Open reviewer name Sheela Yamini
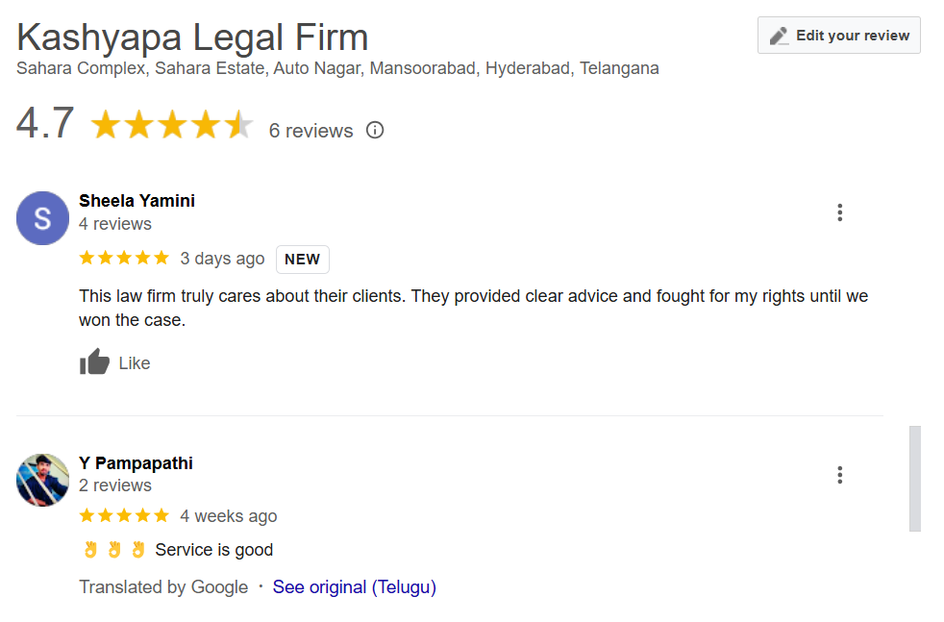Viewport: 944px width, 622px height. (x=137, y=201)
